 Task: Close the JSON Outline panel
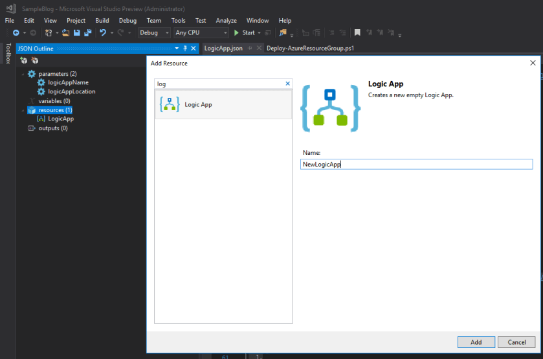coord(193,49)
